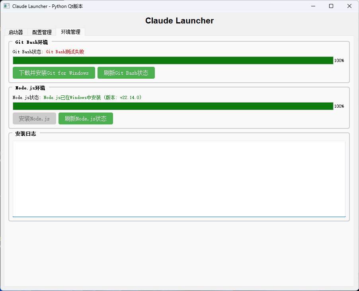Click the Git Bash状态 label
This screenshot has width=359, height=291.
coord(27,52)
